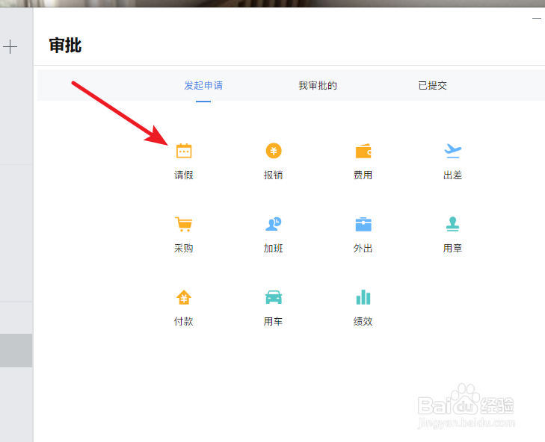The image size is (545, 442).
Task: Click the plus icon in the sidebar
Action: tap(10, 46)
